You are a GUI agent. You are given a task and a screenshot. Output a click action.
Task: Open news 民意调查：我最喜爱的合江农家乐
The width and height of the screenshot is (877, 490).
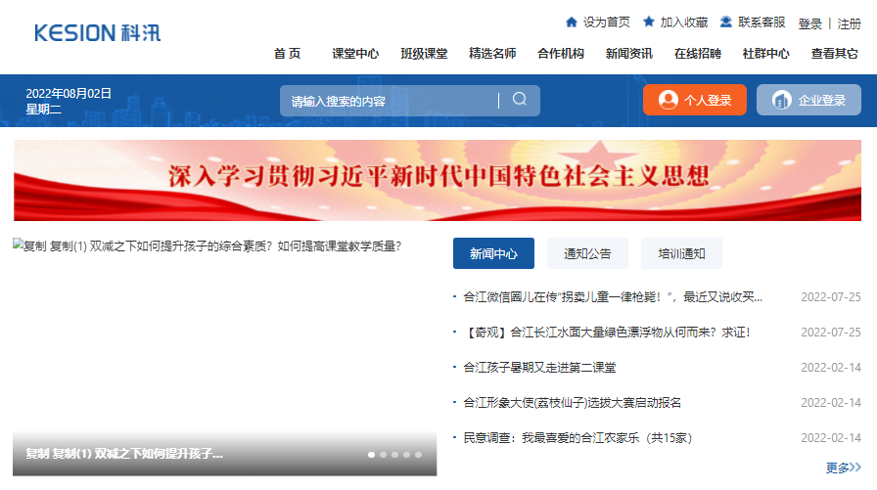pyautogui.click(x=577, y=438)
